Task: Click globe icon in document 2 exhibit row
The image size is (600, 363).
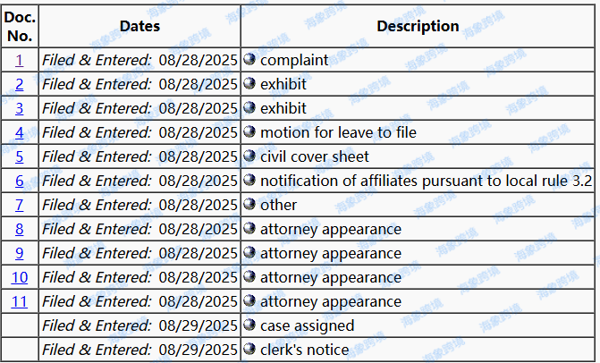Action: (x=249, y=84)
